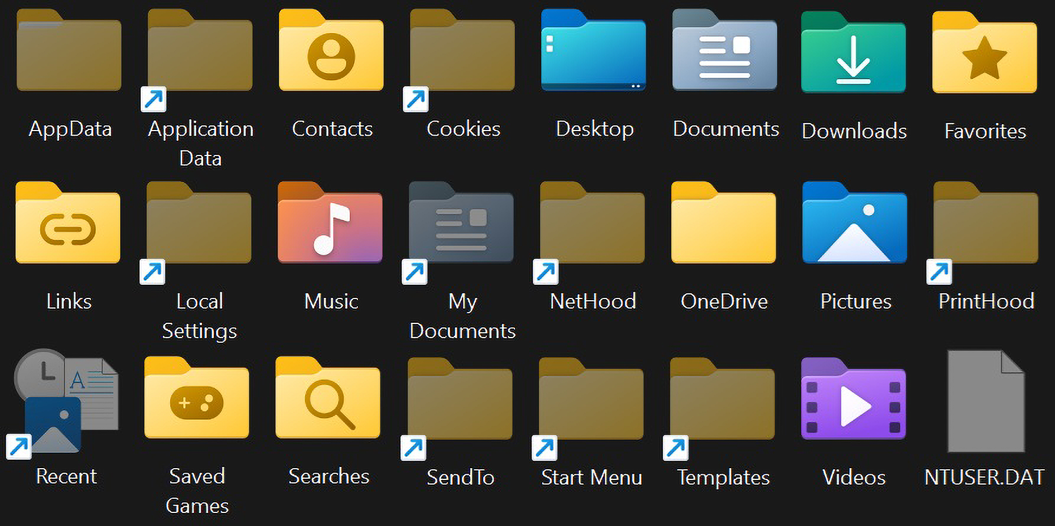Click the Favorites star folder icon
The width and height of the screenshot is (1055, 526).
985,52
